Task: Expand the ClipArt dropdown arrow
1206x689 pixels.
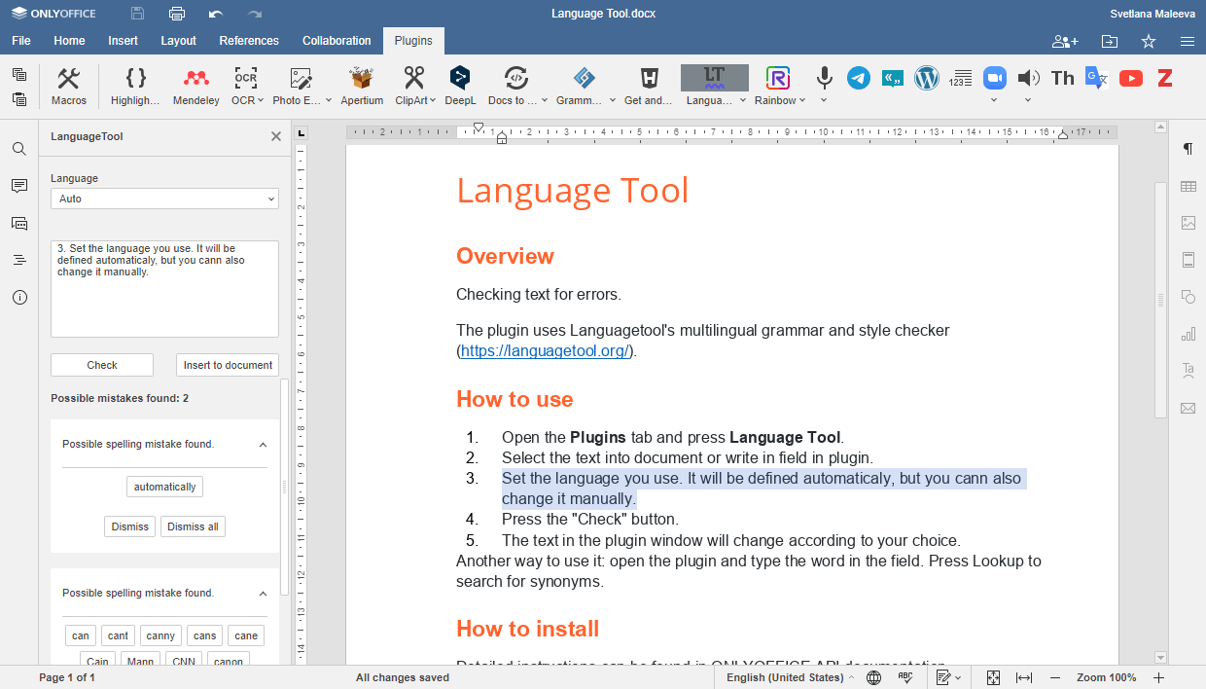Action: 432,100
